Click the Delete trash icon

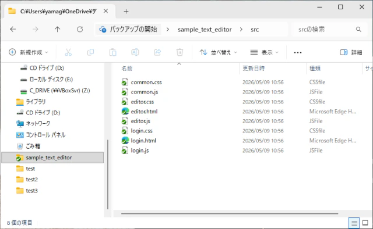click(180, 52)
